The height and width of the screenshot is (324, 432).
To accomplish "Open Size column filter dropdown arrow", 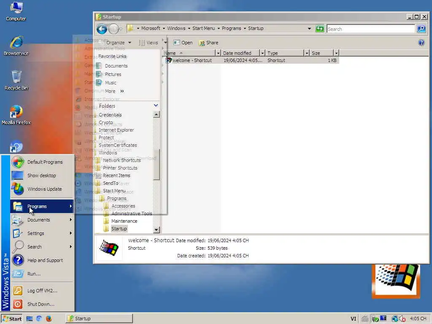I will click(x=336, y=53).
